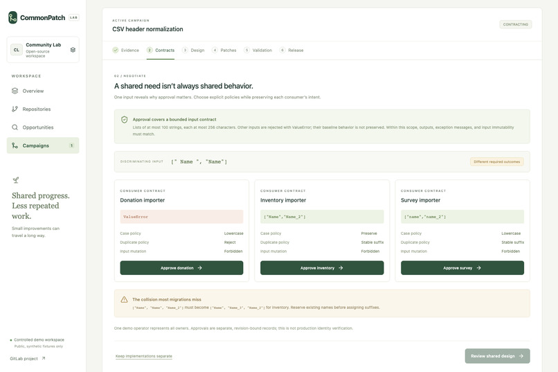The image size is (558, 372).
Task: Click the Keep implementations separate link
Action: (x=144, y=356)
